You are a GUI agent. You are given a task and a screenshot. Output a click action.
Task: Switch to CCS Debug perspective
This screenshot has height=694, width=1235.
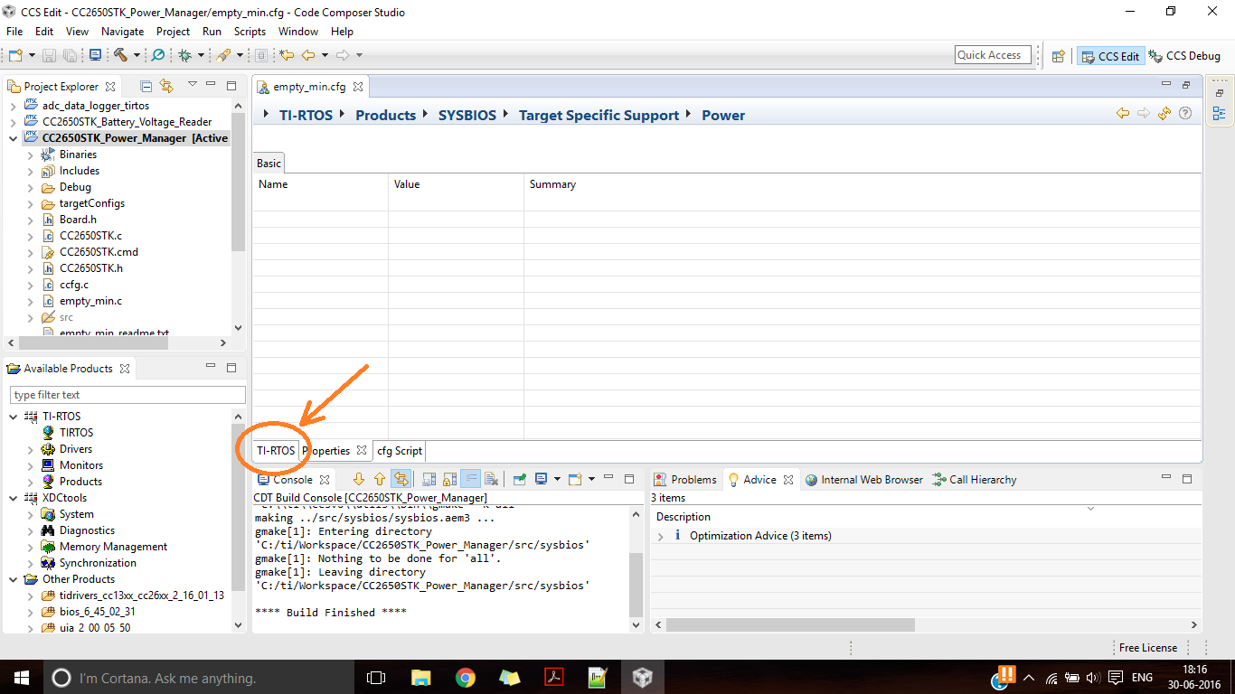1184,56
